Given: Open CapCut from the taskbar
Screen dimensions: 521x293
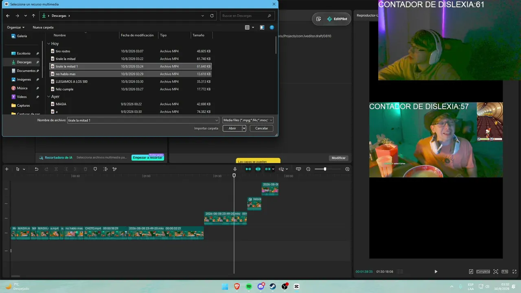Looking at the screenshot, I should tap(296, 286).
